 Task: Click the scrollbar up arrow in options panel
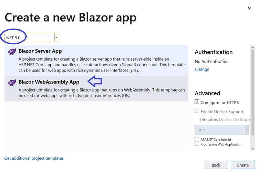[x=252, y=47]
